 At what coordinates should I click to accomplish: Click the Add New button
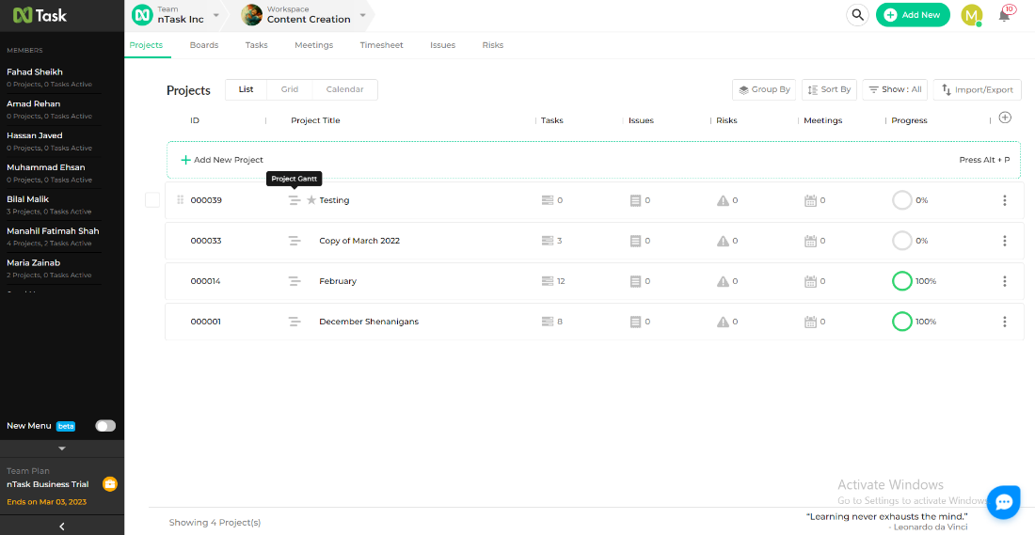(912, 15)
